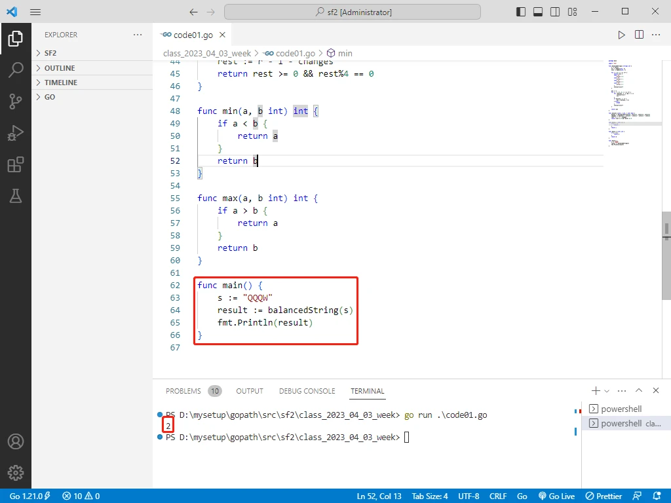Click the Go 1.21.0 version status item

tap(29, 496)
